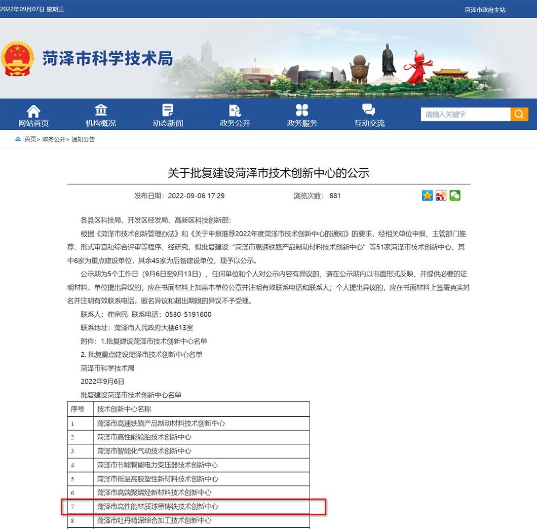Click the list caption 批复建设菏泽市技术创新中心名单
537x529 pixels.
(131, 395)
